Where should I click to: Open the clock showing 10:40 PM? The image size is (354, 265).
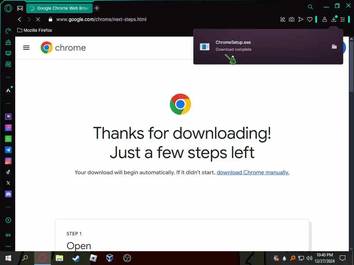(325, 258)
